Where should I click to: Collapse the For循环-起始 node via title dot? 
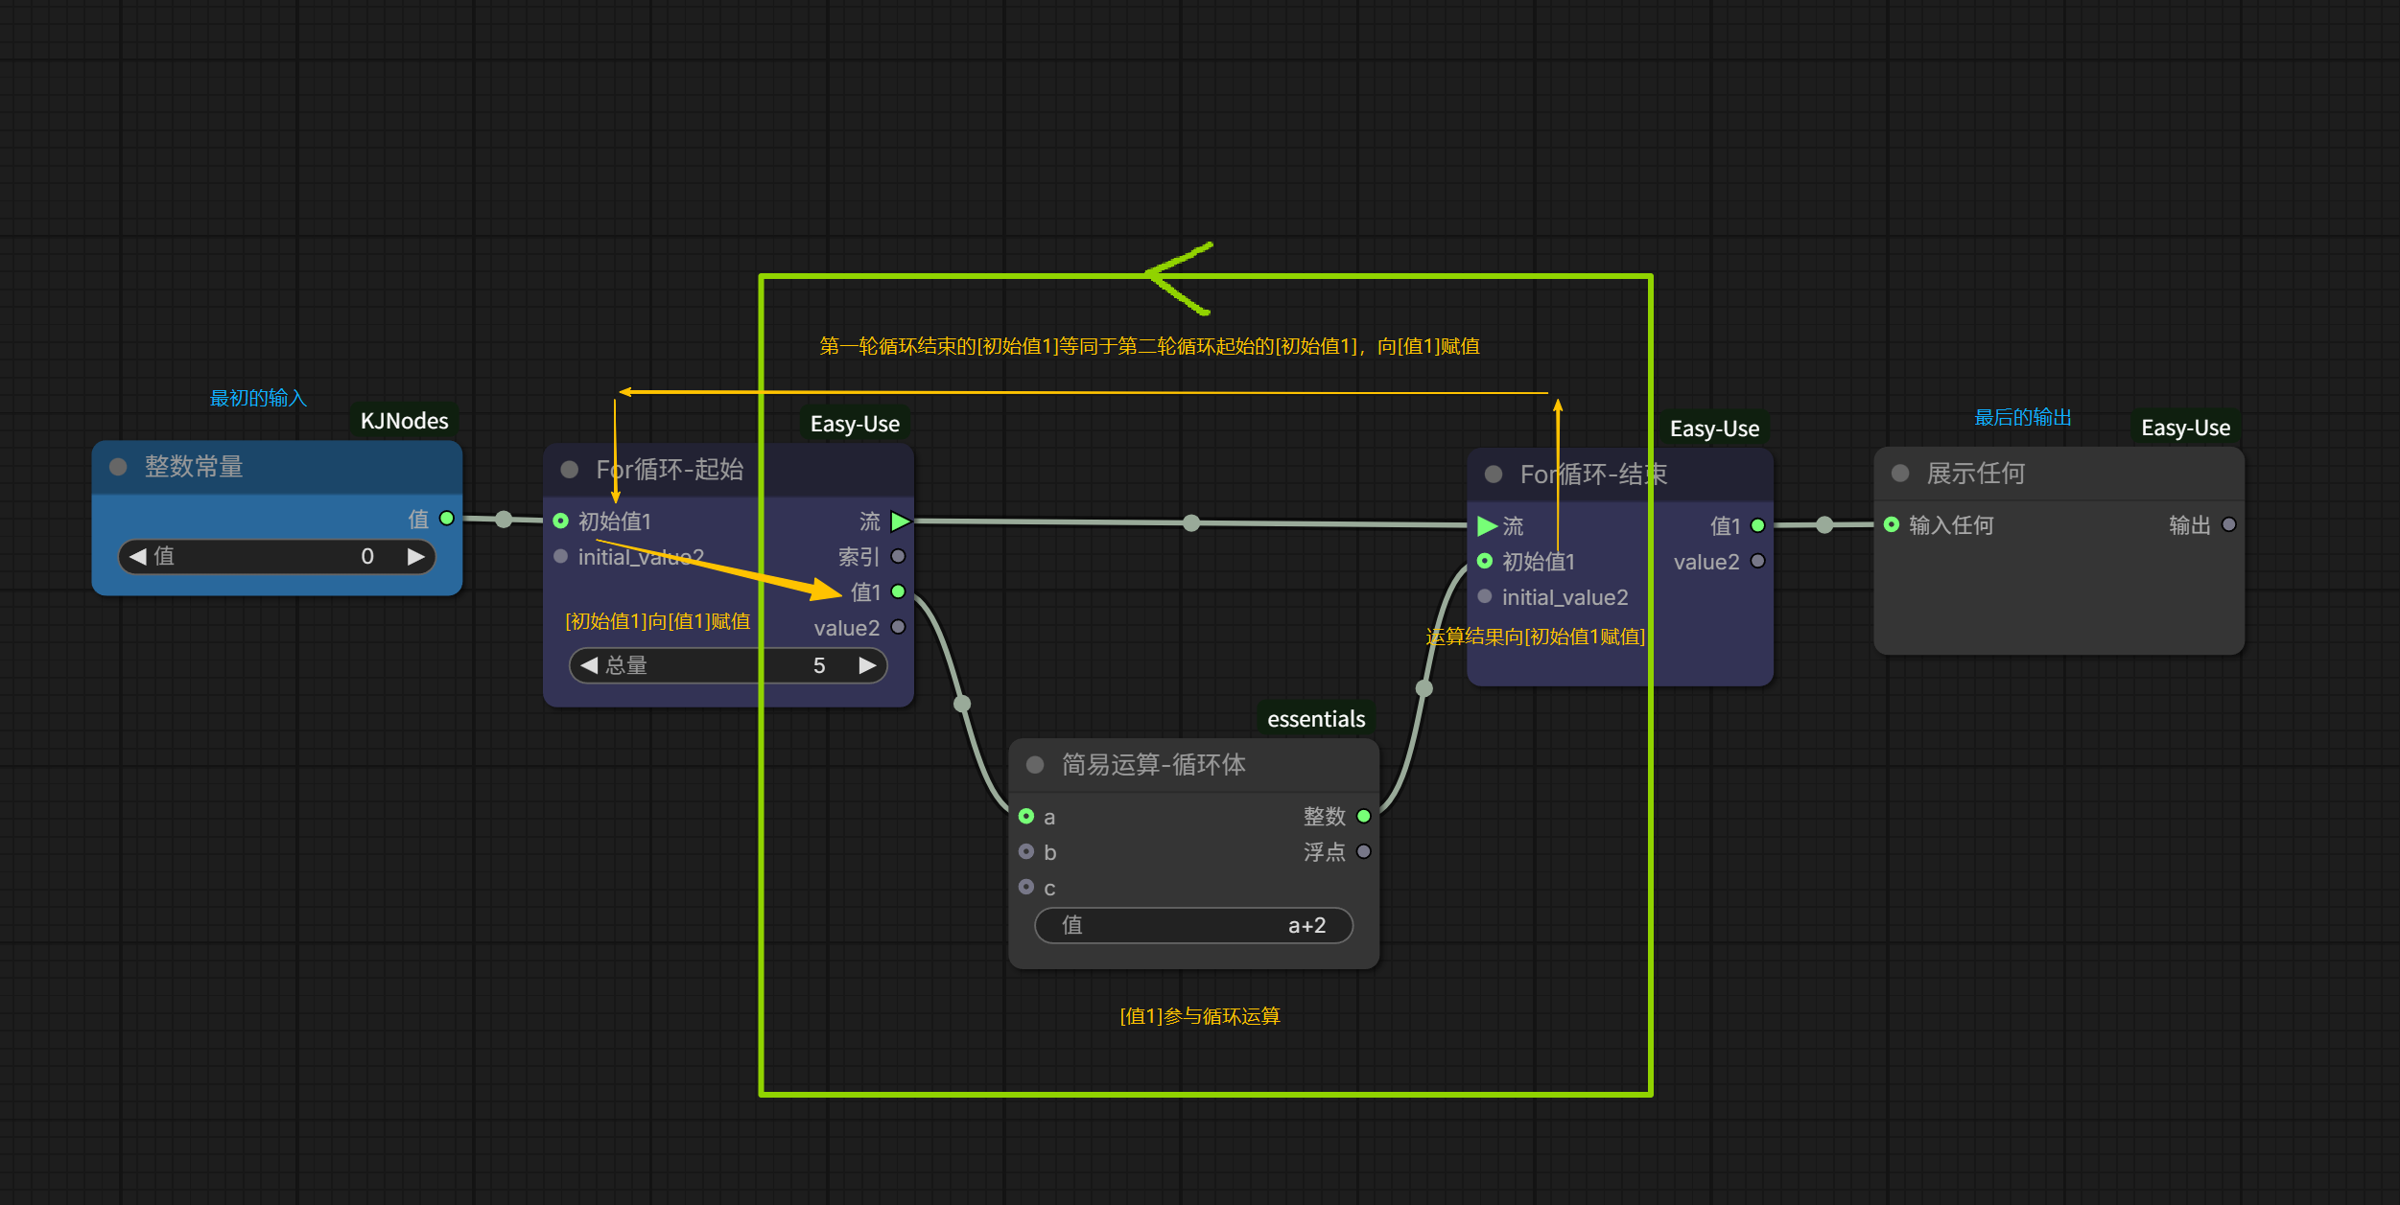pyautogui.click(x=570, y=470)
